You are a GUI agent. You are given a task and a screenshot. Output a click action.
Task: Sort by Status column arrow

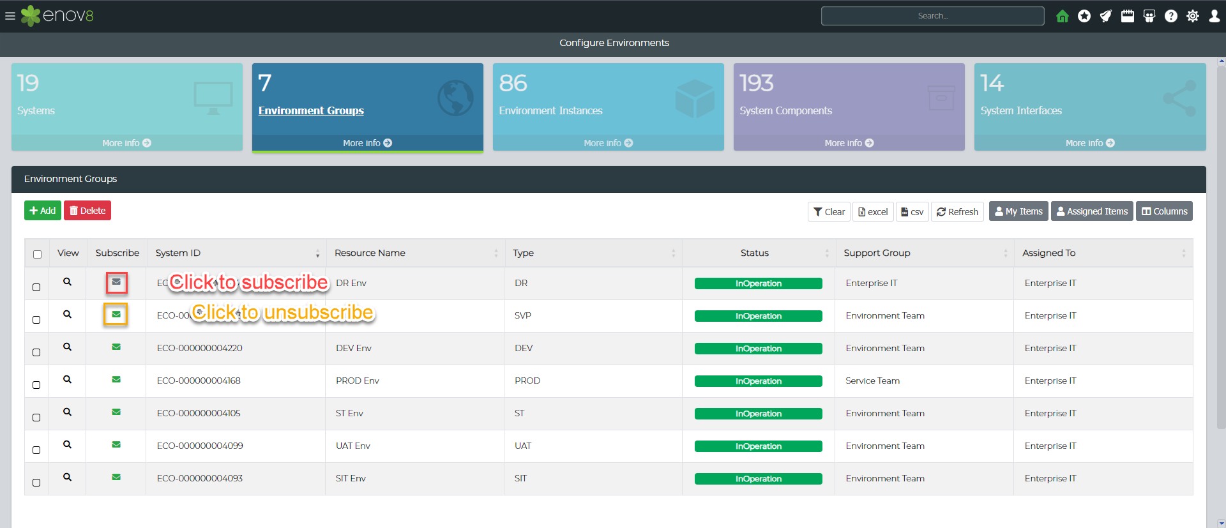tap(826, 253)
